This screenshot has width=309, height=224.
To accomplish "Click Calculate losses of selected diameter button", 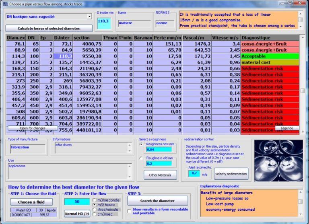I will (49, 29).
